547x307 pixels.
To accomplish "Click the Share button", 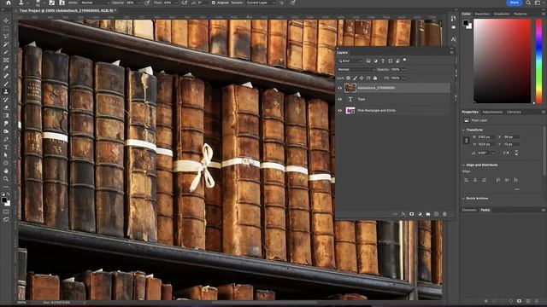I will (515, 3).
